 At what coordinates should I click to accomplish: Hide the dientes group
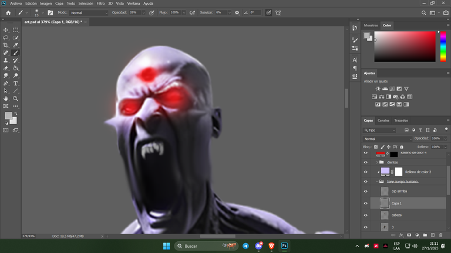click(x=366, y=162)
